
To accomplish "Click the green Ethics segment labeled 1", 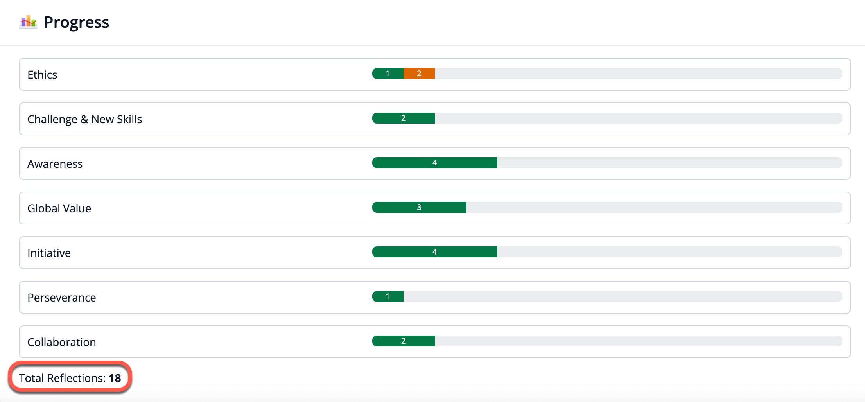I will pos(388,74).
